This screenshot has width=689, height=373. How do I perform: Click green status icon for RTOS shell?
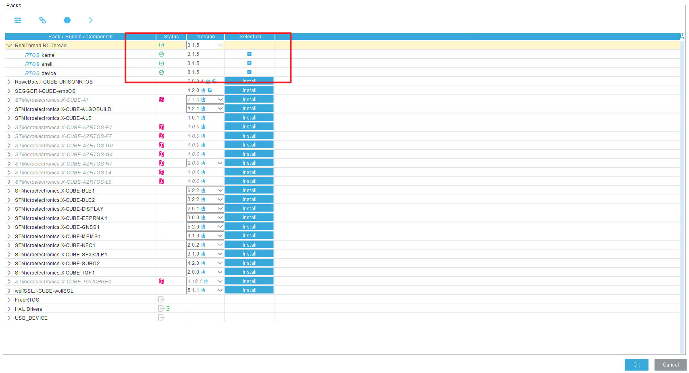[x=161, y=63]
